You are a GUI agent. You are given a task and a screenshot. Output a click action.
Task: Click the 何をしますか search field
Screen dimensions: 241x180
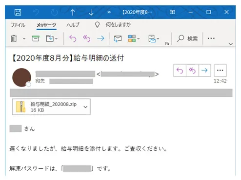click(118, 25)
